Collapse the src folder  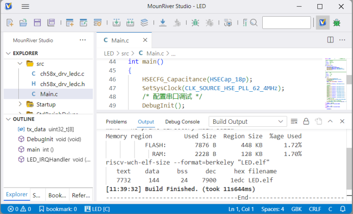(20, 64)
